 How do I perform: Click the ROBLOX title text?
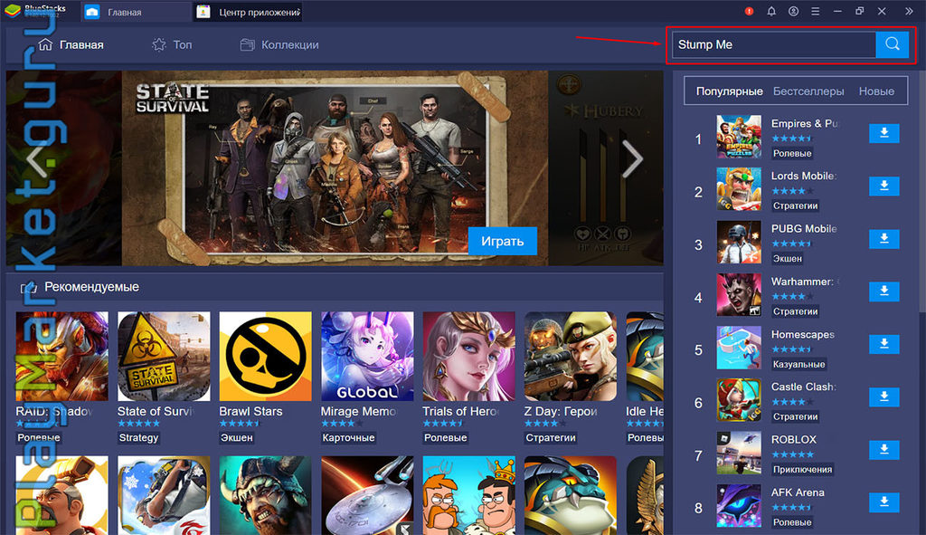click(794, 439)
